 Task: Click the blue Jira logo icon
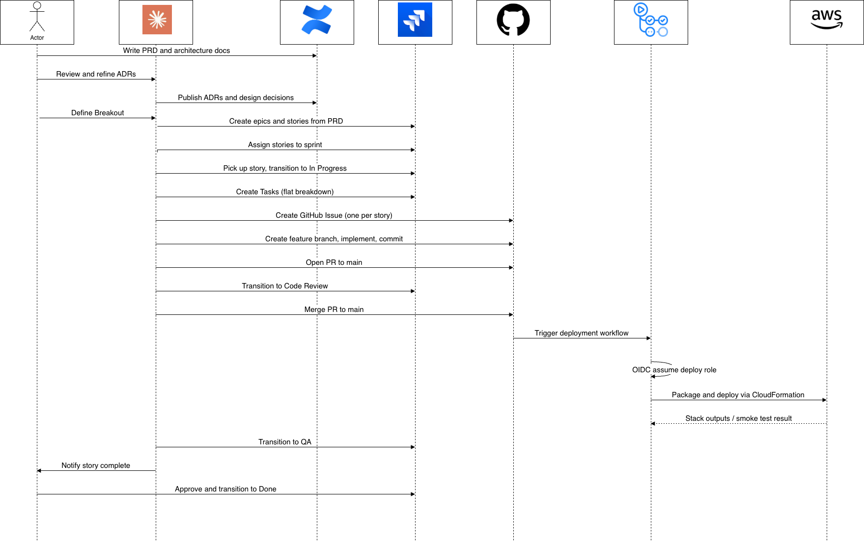415,20
